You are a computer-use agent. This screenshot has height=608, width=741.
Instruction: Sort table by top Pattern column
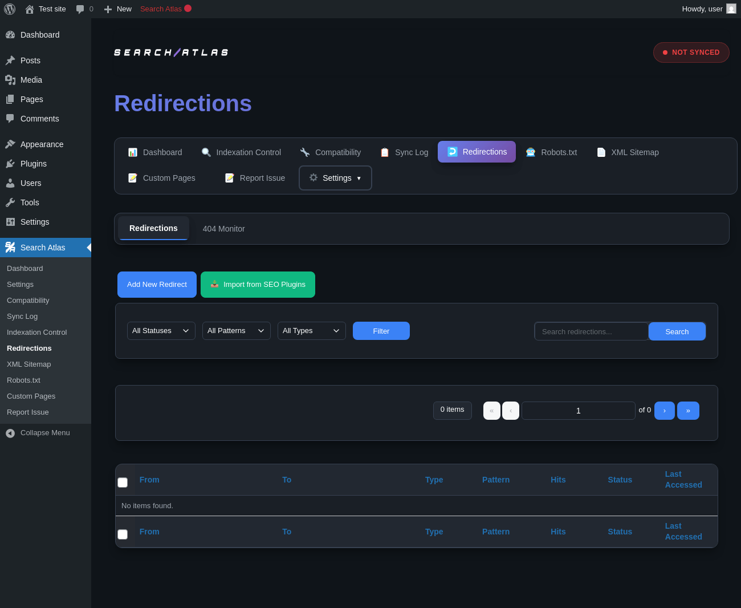(x=496, y=480)
